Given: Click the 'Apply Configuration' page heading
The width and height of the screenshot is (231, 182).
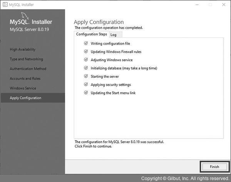Looking at the screenshot, I should click(99, 22).
